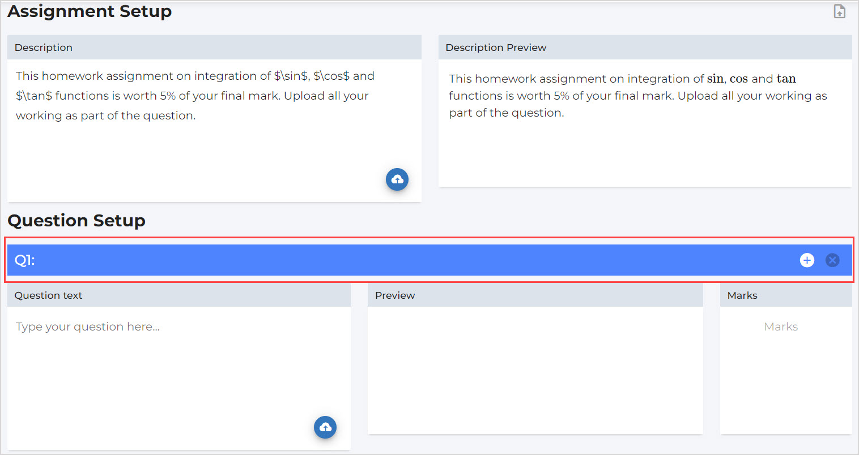
Task: Select the blue Q1 header bar
Action: (x=397, y=260)
